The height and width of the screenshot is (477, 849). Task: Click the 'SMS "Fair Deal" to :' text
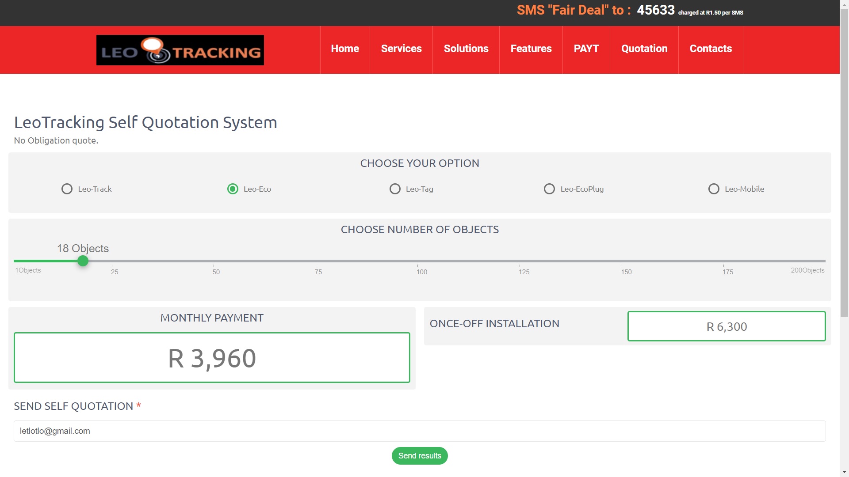(574, 10)
